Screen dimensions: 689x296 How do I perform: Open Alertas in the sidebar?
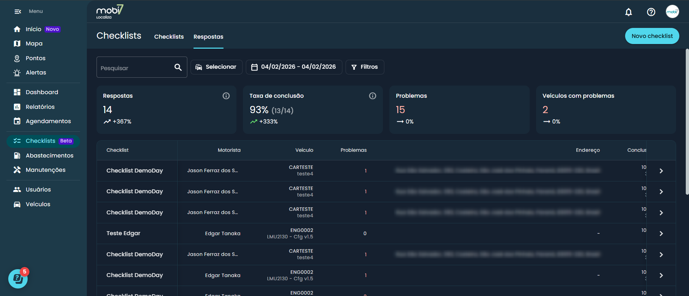click(x=36, y=73)
